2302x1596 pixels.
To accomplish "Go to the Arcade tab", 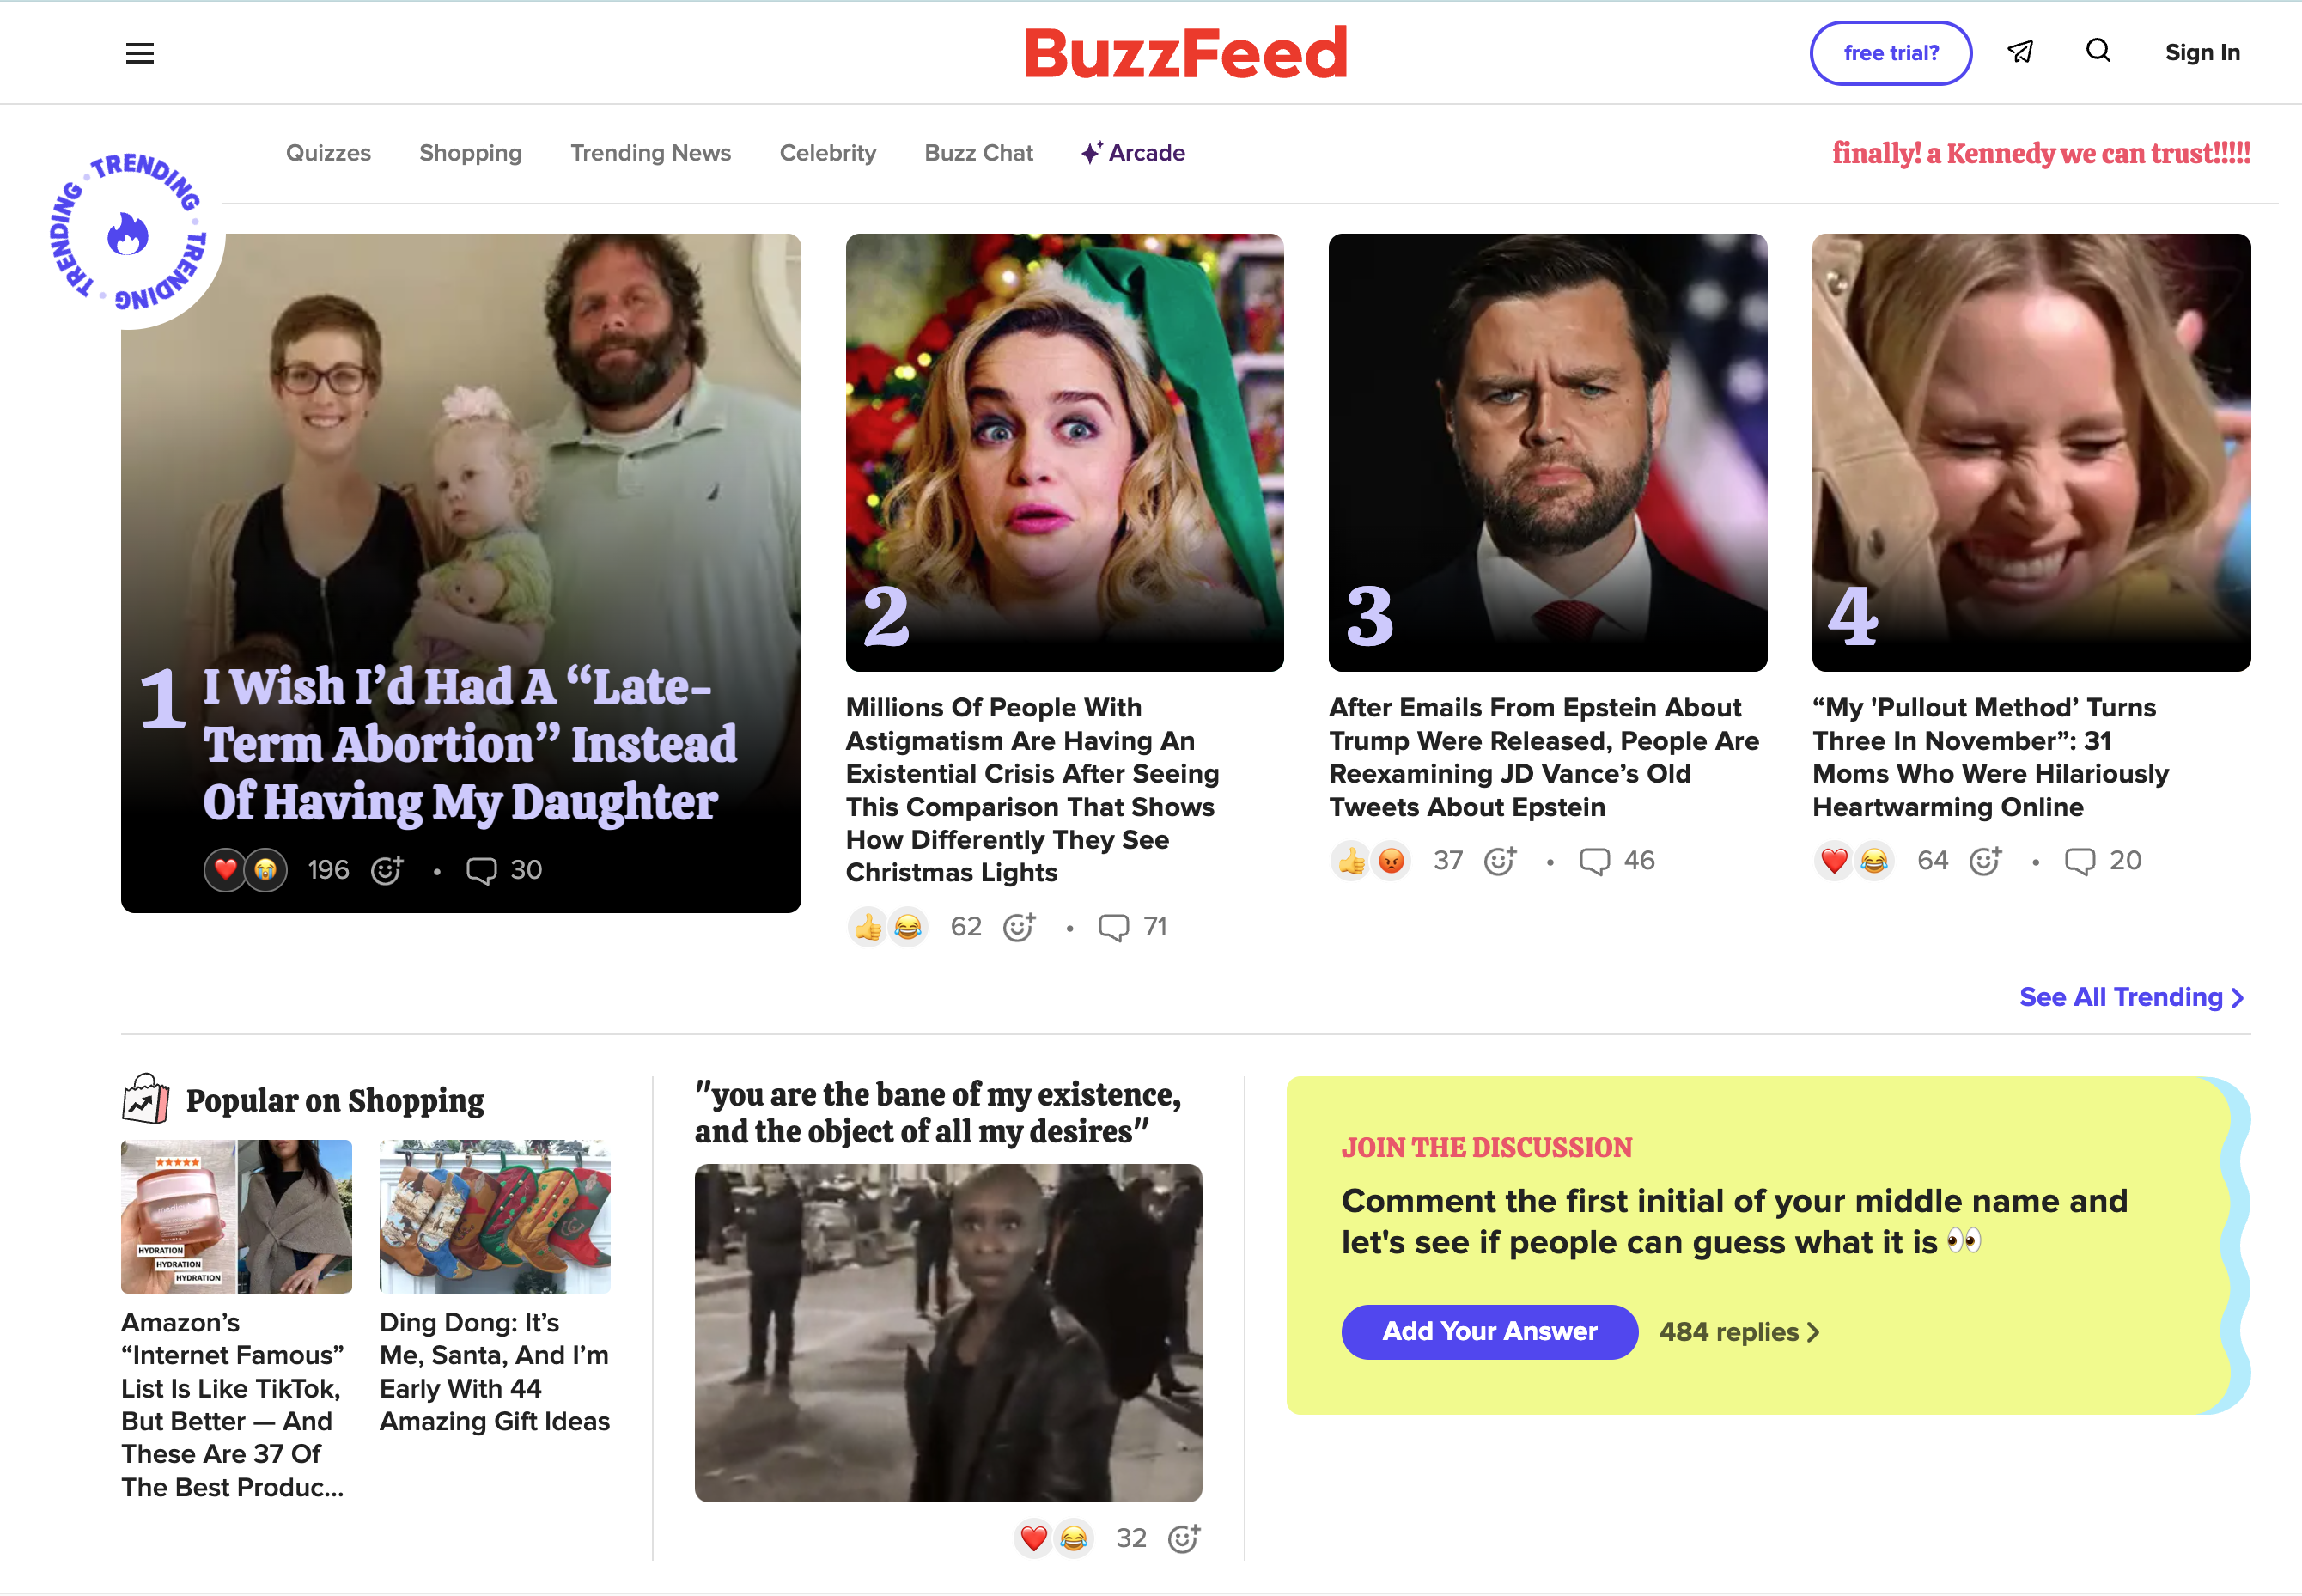I will (x=1134, y=153).
